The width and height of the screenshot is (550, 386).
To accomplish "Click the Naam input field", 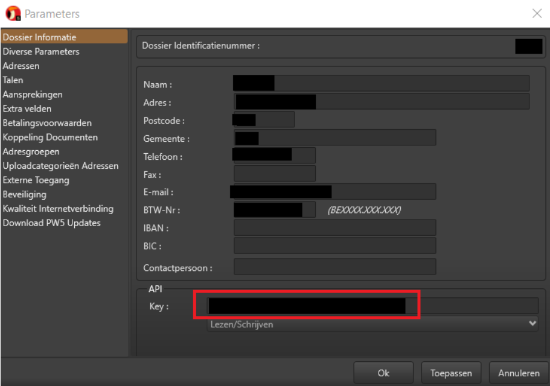I will [x=382, y=83].
